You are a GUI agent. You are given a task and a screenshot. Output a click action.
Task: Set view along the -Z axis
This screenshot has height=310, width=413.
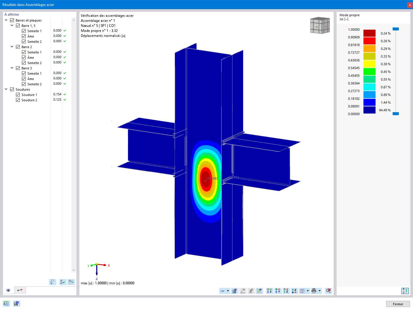294,291
